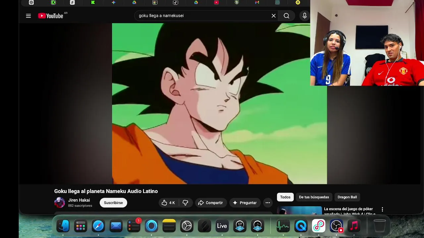The image size is (424, 238).
Task: Go to YouTube home via logo
Action: click(x=50, y=16)
